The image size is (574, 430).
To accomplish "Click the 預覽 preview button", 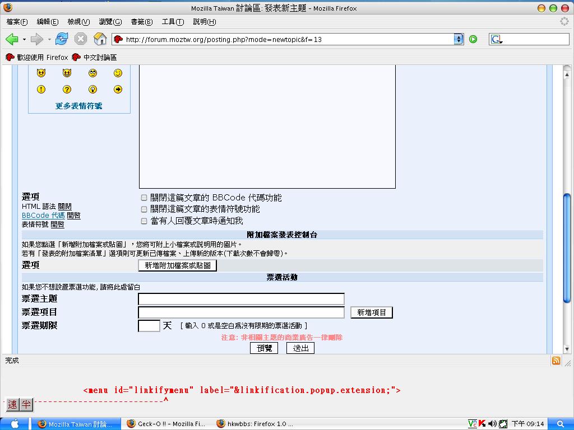I will [x=264, y=348].
